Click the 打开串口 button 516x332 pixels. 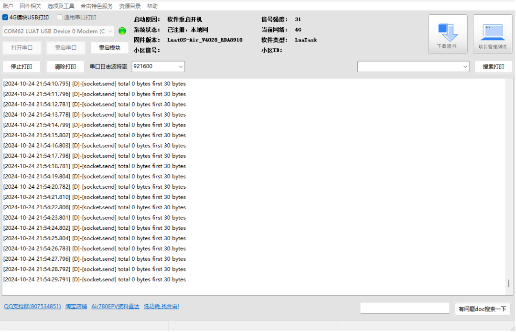(x=21, y=48)
